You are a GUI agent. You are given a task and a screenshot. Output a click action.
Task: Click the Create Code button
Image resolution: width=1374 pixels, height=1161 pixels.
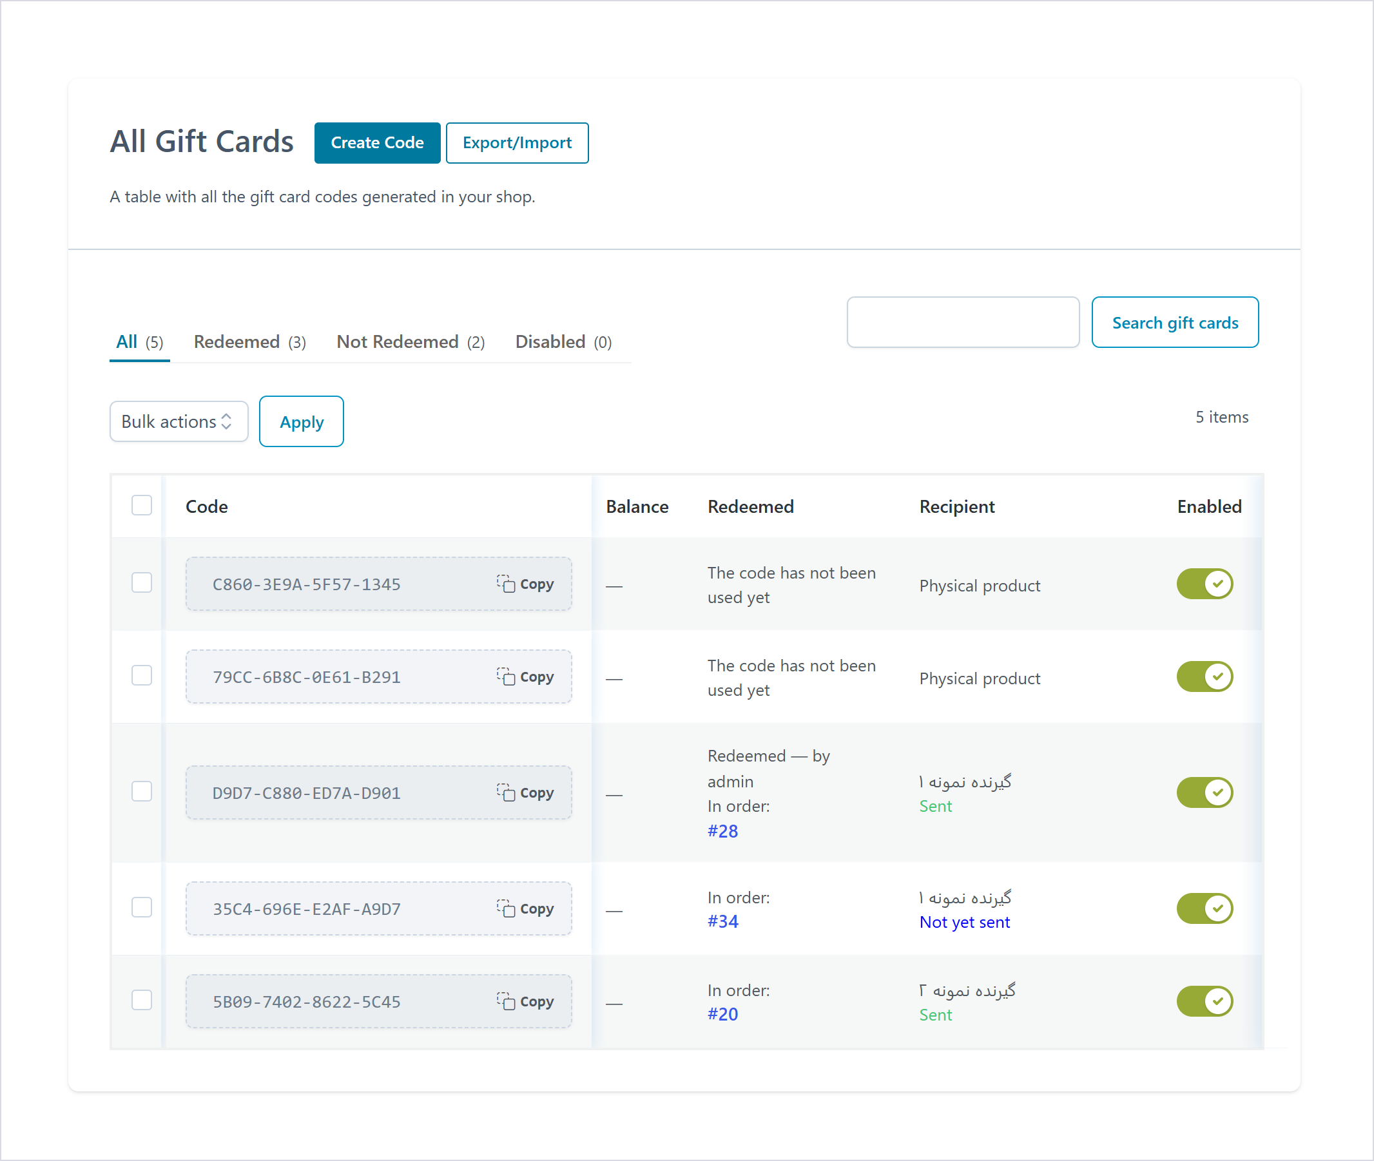377,143
